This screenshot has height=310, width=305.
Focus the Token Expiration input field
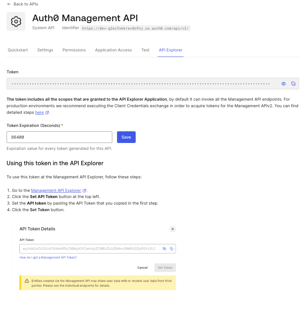[59, 137]
